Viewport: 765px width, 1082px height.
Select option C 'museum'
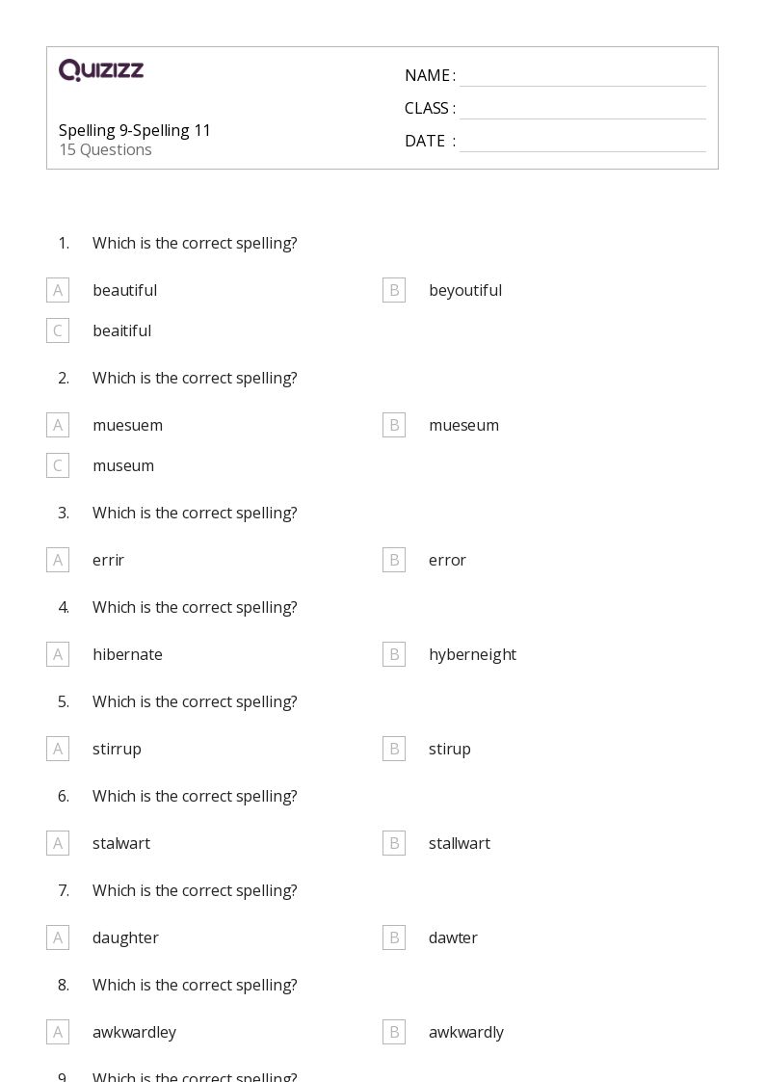coord(58,465)
